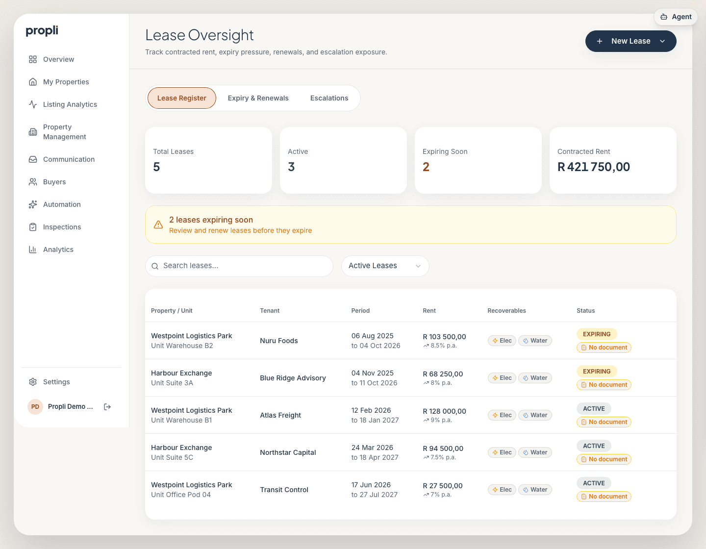Open Inspections in the sidebar
706x549 pixels.
coord(62,227)
